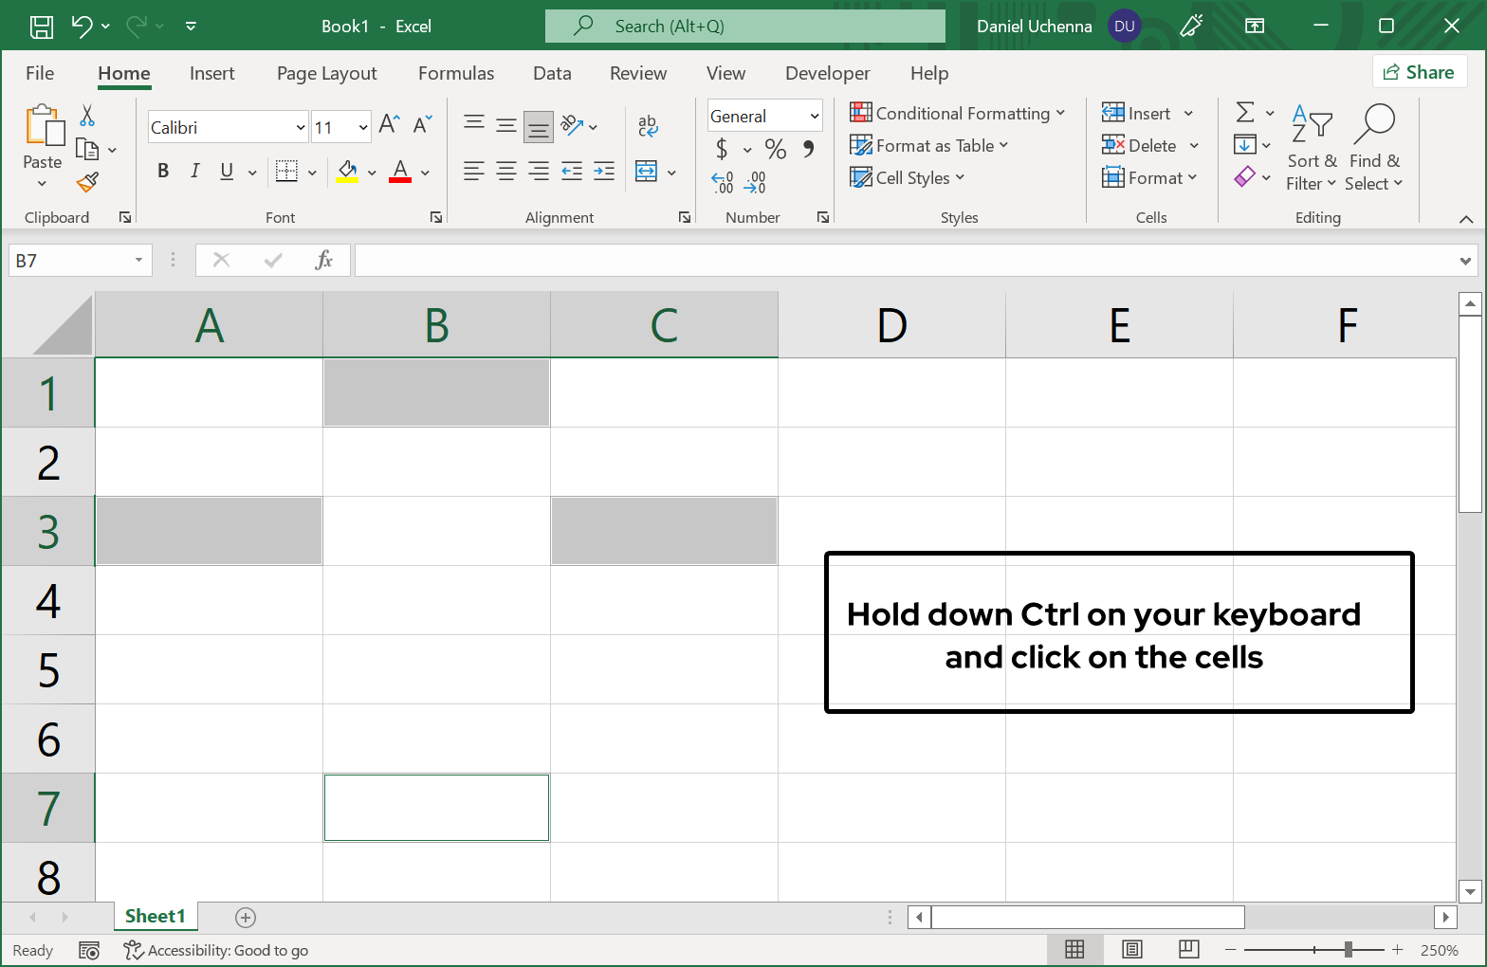Click the Merge & Center icon
The image size is (1487, 967).
[x=647, y=172]
